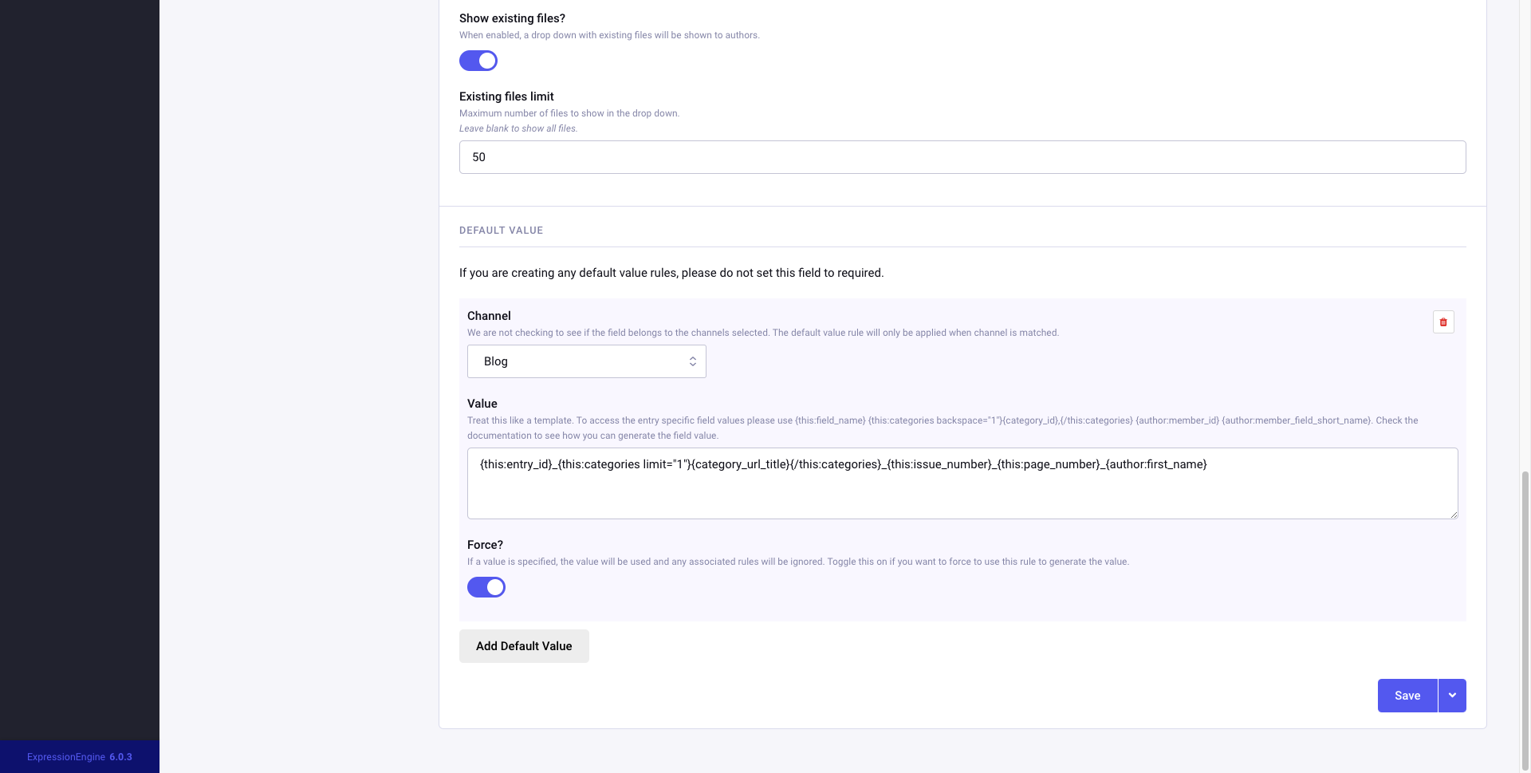Click the Save button
1531x773 pixels.
(x=1407, y=696)
